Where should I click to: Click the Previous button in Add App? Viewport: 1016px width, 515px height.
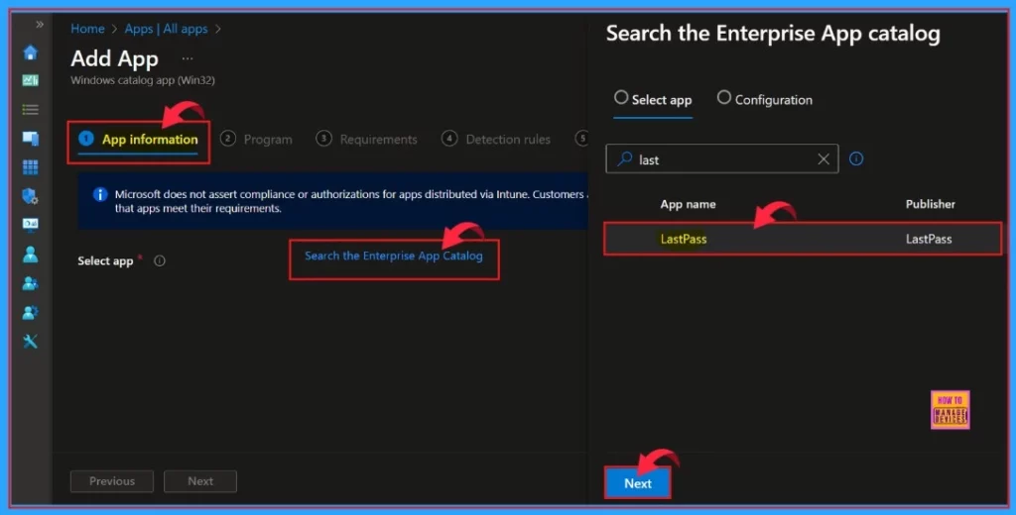(x=112, y=481)
